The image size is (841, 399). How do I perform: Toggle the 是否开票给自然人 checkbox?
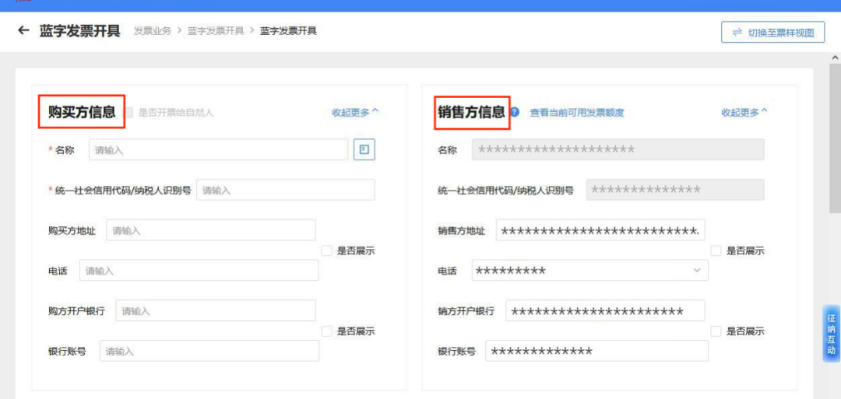(128, 113)
